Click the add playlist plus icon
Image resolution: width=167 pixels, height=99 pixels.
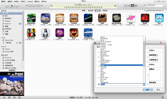4,97
